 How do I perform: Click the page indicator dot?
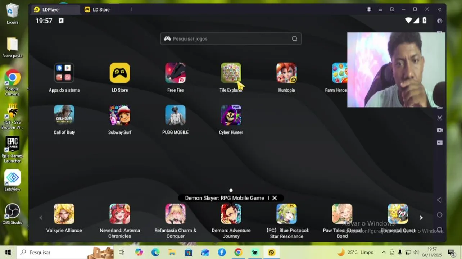pos(231,190)
